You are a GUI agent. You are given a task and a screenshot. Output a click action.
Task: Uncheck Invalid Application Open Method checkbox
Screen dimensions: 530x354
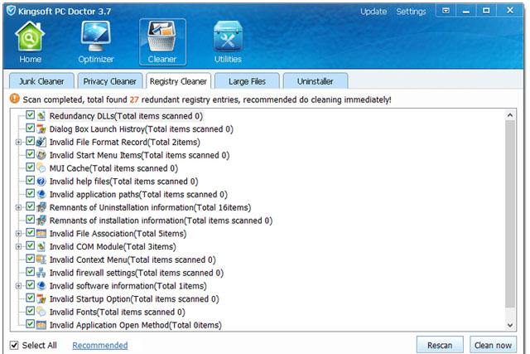30,324
